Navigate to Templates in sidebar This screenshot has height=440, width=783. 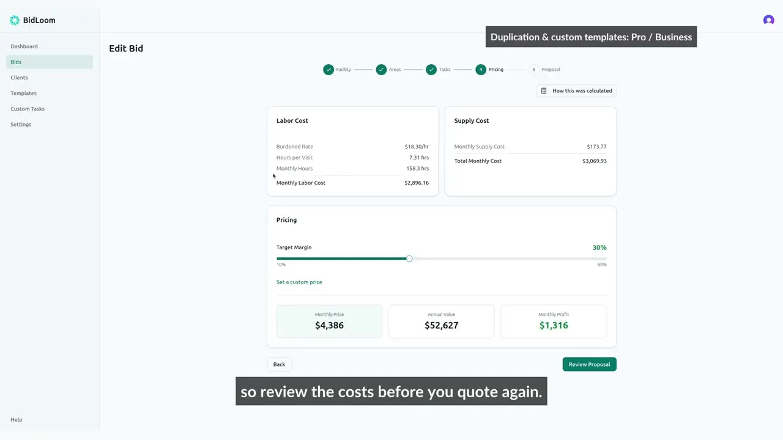(x=50, y=93)
